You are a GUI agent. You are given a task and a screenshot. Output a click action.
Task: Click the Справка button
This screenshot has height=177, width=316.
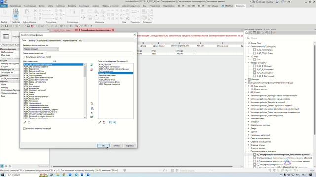(x=130, y=146)
